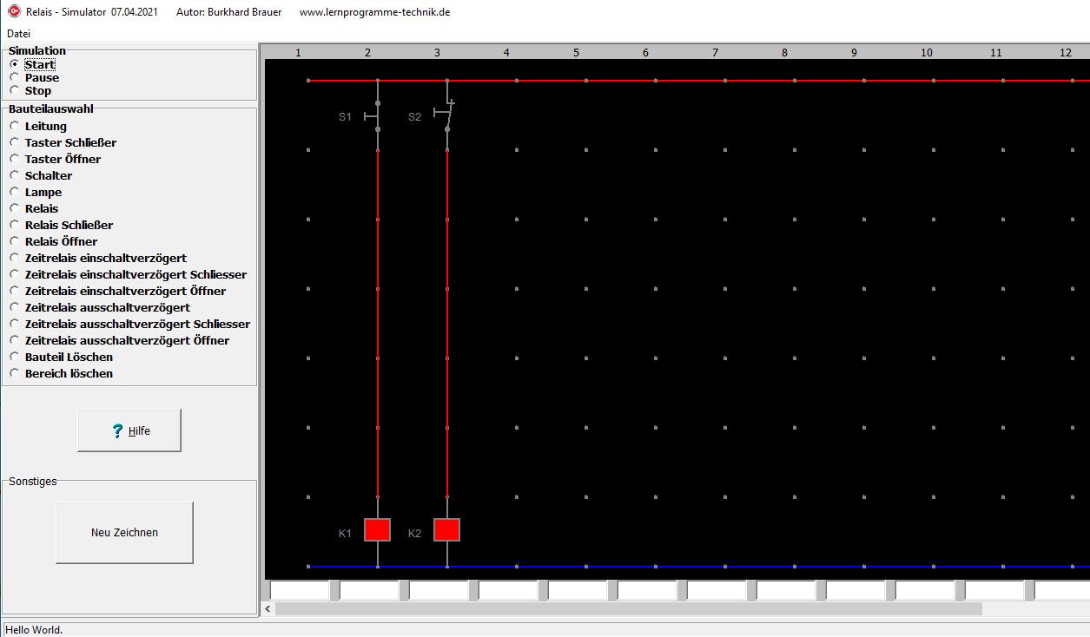Click the Neu Zeichnen button
This screenshot has width=1090, height=637.
coord(124,533)
